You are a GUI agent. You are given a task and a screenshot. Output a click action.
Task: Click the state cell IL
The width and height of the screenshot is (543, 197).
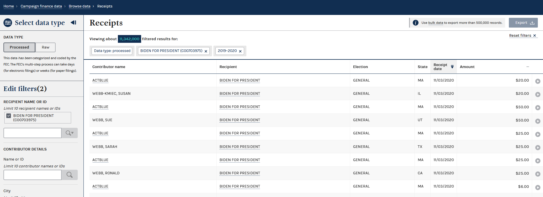[x=419, y=94]
